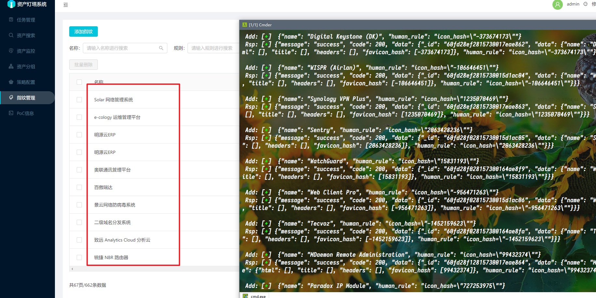This screenshot has width=596, height=298.
Task: Click the table horizontal scrollbar left arrow
Action: click(x=72, y=269)
